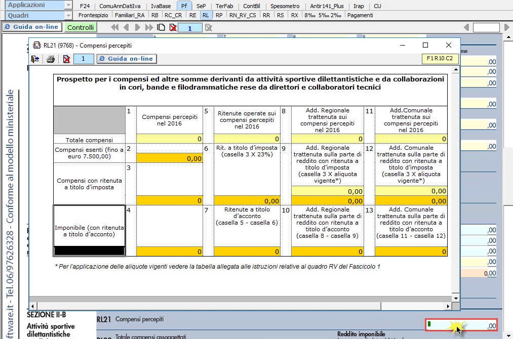
Task: Open the Antir141_Plus tab
Action: 327,6
